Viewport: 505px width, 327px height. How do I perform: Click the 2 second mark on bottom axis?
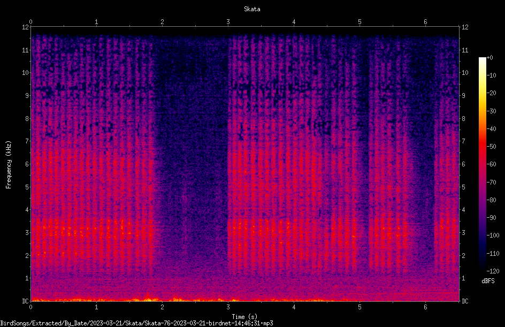click(162, 307)
